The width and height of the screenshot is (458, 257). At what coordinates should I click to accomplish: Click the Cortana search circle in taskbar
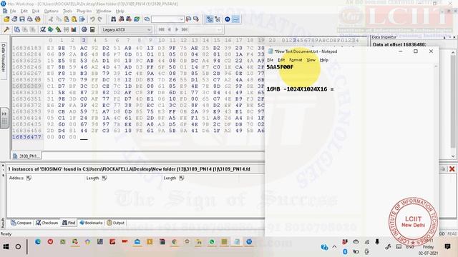18,246
